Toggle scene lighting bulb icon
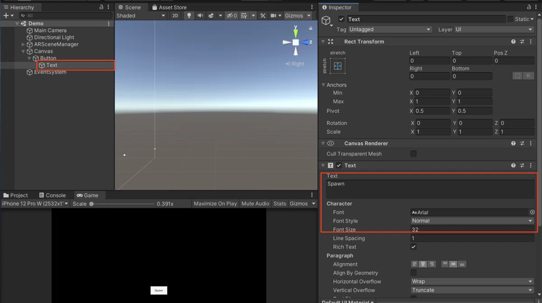542x303 pixels. click(x=189, y=15)
